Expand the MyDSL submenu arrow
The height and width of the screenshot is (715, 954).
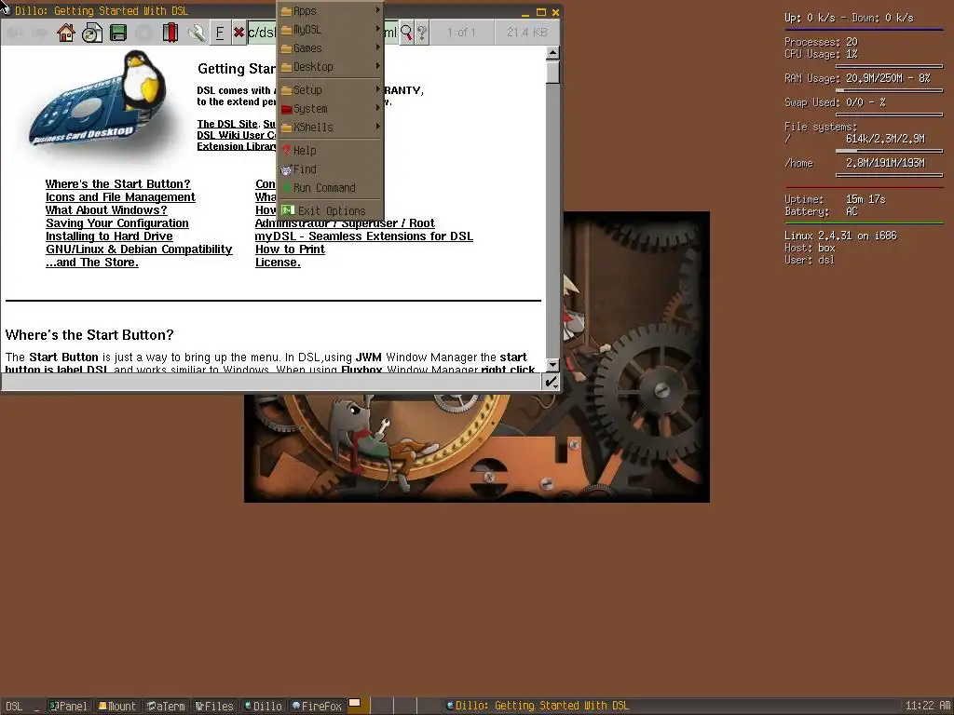[378, 29]
